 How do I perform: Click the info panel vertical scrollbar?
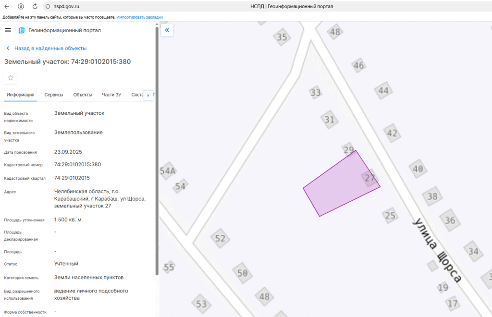tap(157, 151)
